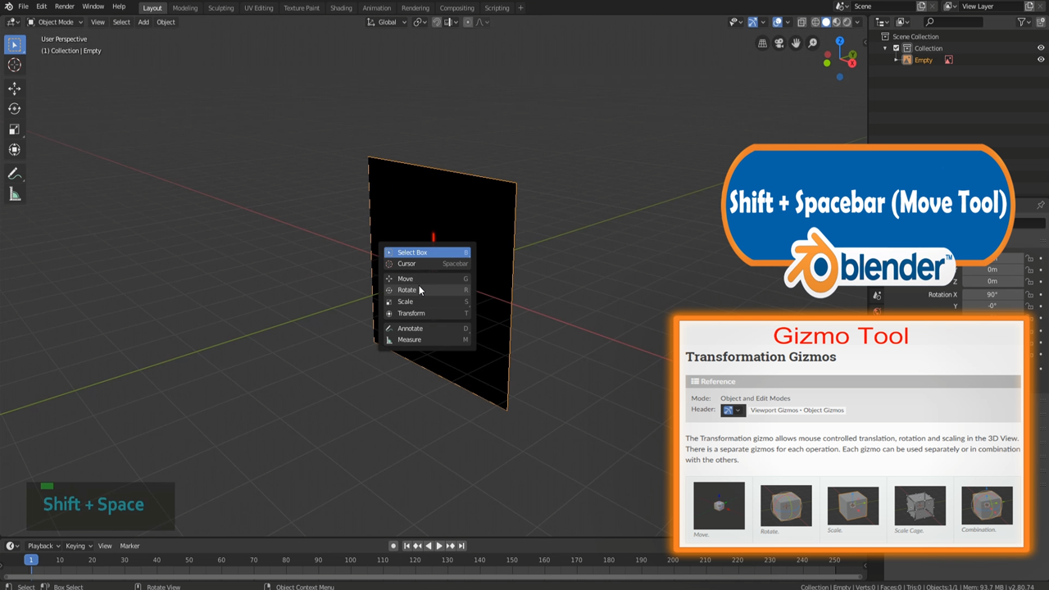Select the Rotate tool in the toolbar
The image size is (1049, 590).
coord(15,109)
